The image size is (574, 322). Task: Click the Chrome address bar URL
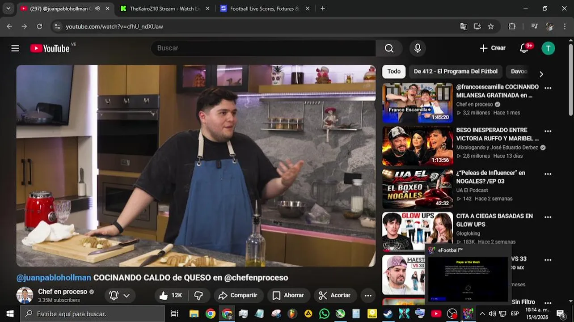(x=114, y=26)
